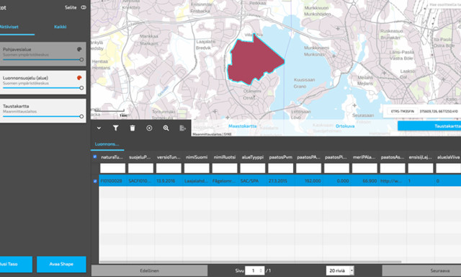Viewport: 461px width, 277px height.
Task: Click filter field under paatosPvm column
Action: (280, 168)
